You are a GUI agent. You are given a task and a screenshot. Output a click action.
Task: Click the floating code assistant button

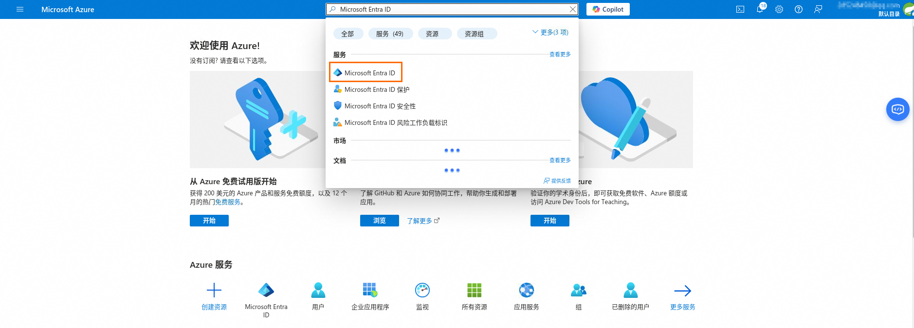[x=898, y=109]
